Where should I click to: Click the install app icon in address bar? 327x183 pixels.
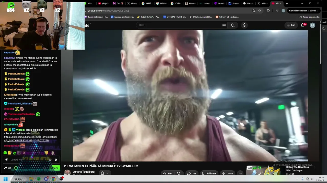(254, 11)
